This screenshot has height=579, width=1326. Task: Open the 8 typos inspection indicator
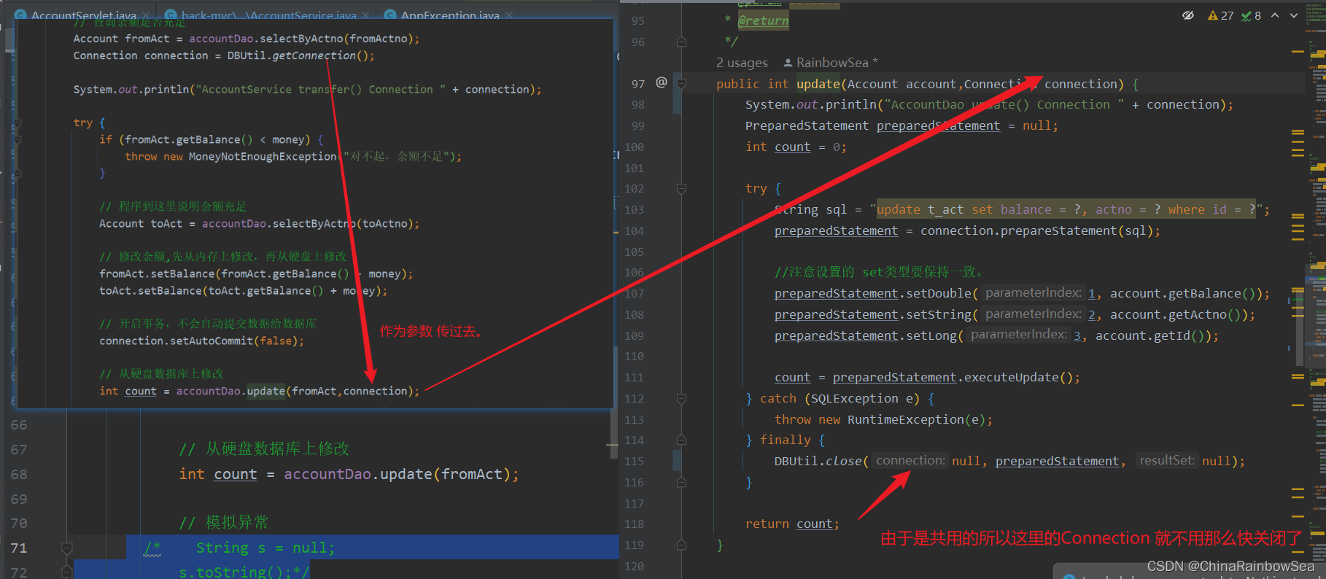1252,15
